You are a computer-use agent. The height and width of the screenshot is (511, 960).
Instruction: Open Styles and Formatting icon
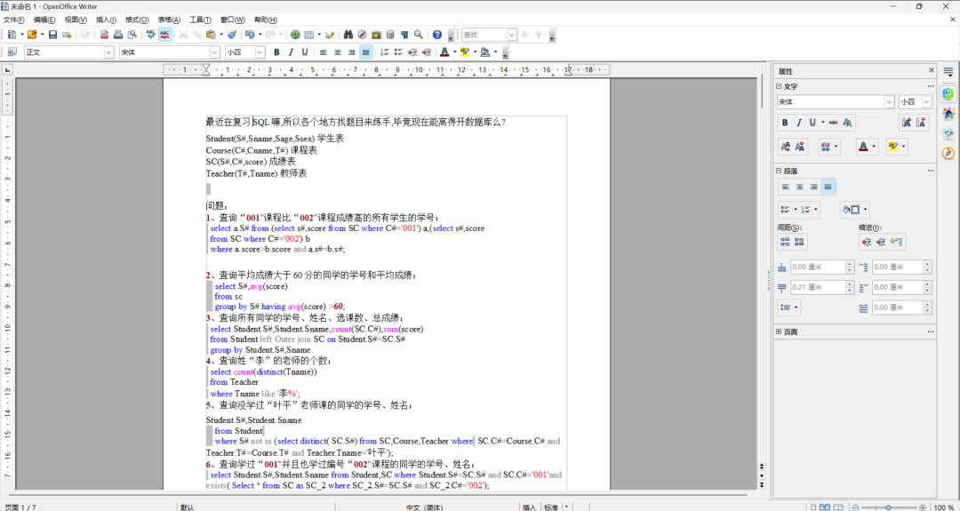pos(12,52)
